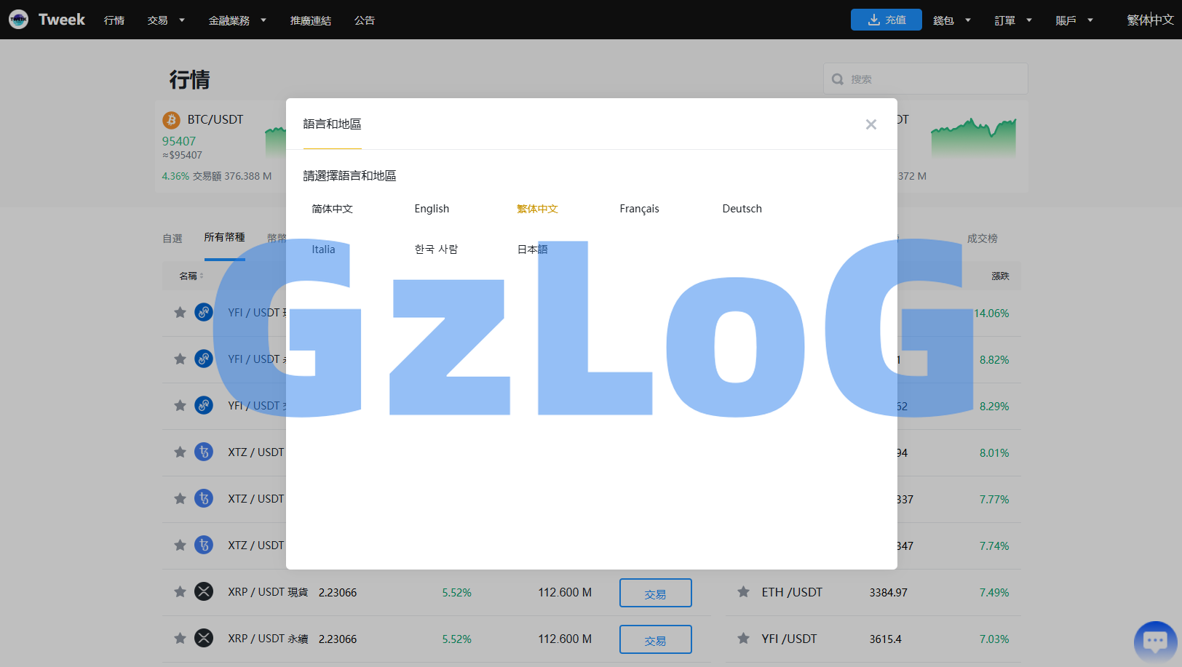The width and height of the screenshot is (1182, 667).
Task: Select English language option
Action: 432,209
